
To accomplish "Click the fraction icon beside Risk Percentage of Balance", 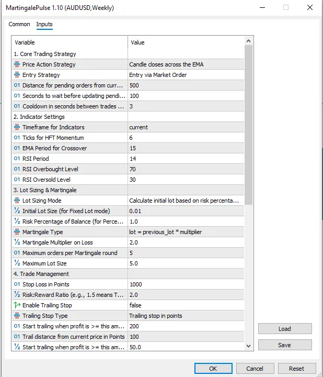I will (x=17, y=221).
